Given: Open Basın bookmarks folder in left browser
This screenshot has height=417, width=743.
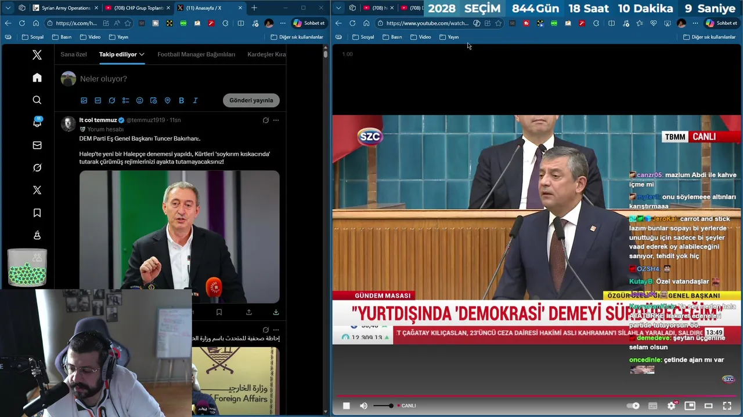Looking at the screenshot, I should (x=61, y=37).
